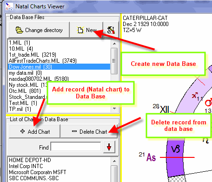212x182 pixels.
Task: Click the folder icon on Change directory
Action: 20,30
